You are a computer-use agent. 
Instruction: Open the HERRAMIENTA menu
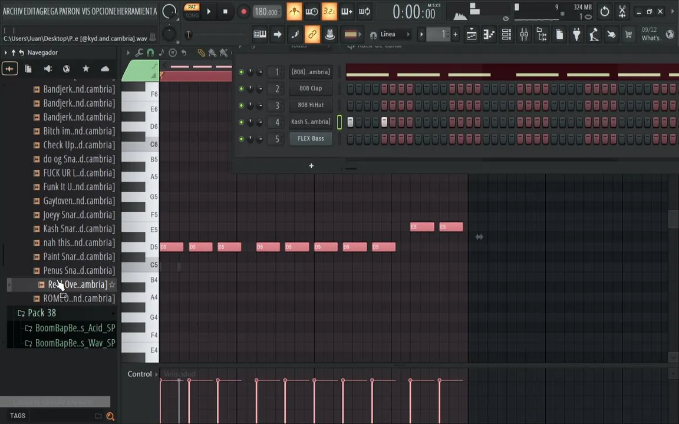(x=136, y=11)
